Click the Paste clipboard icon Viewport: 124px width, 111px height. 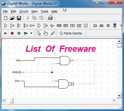pyautogui.click(x=41, y=18)
